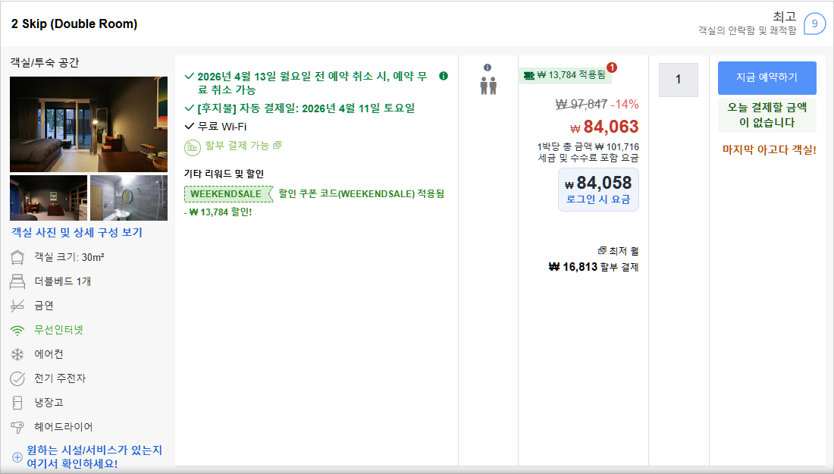Click the two-person occupancy icon
This screenshot has width=834, height=474.
(488, 87)
